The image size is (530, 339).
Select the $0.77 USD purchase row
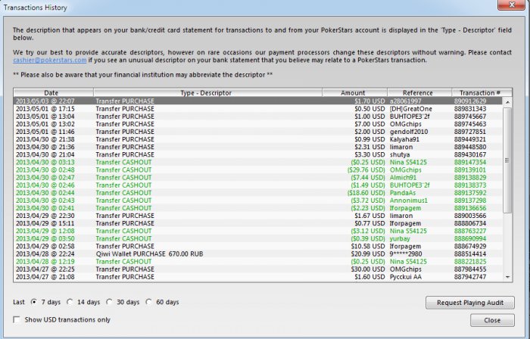click(258, 223)
